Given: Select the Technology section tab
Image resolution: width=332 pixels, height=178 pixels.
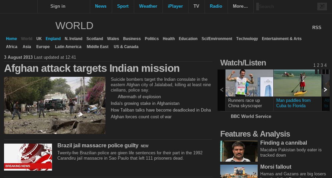Looking at the screenshot, I should coord(247,39).
